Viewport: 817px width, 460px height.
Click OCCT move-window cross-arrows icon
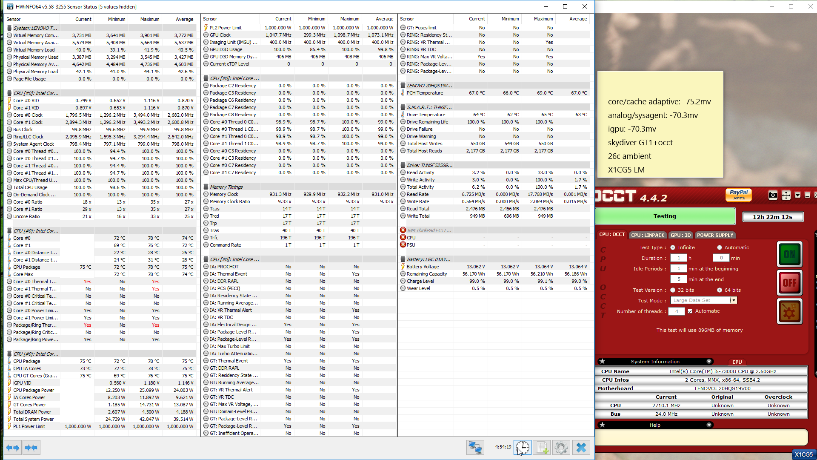point(786,195)
